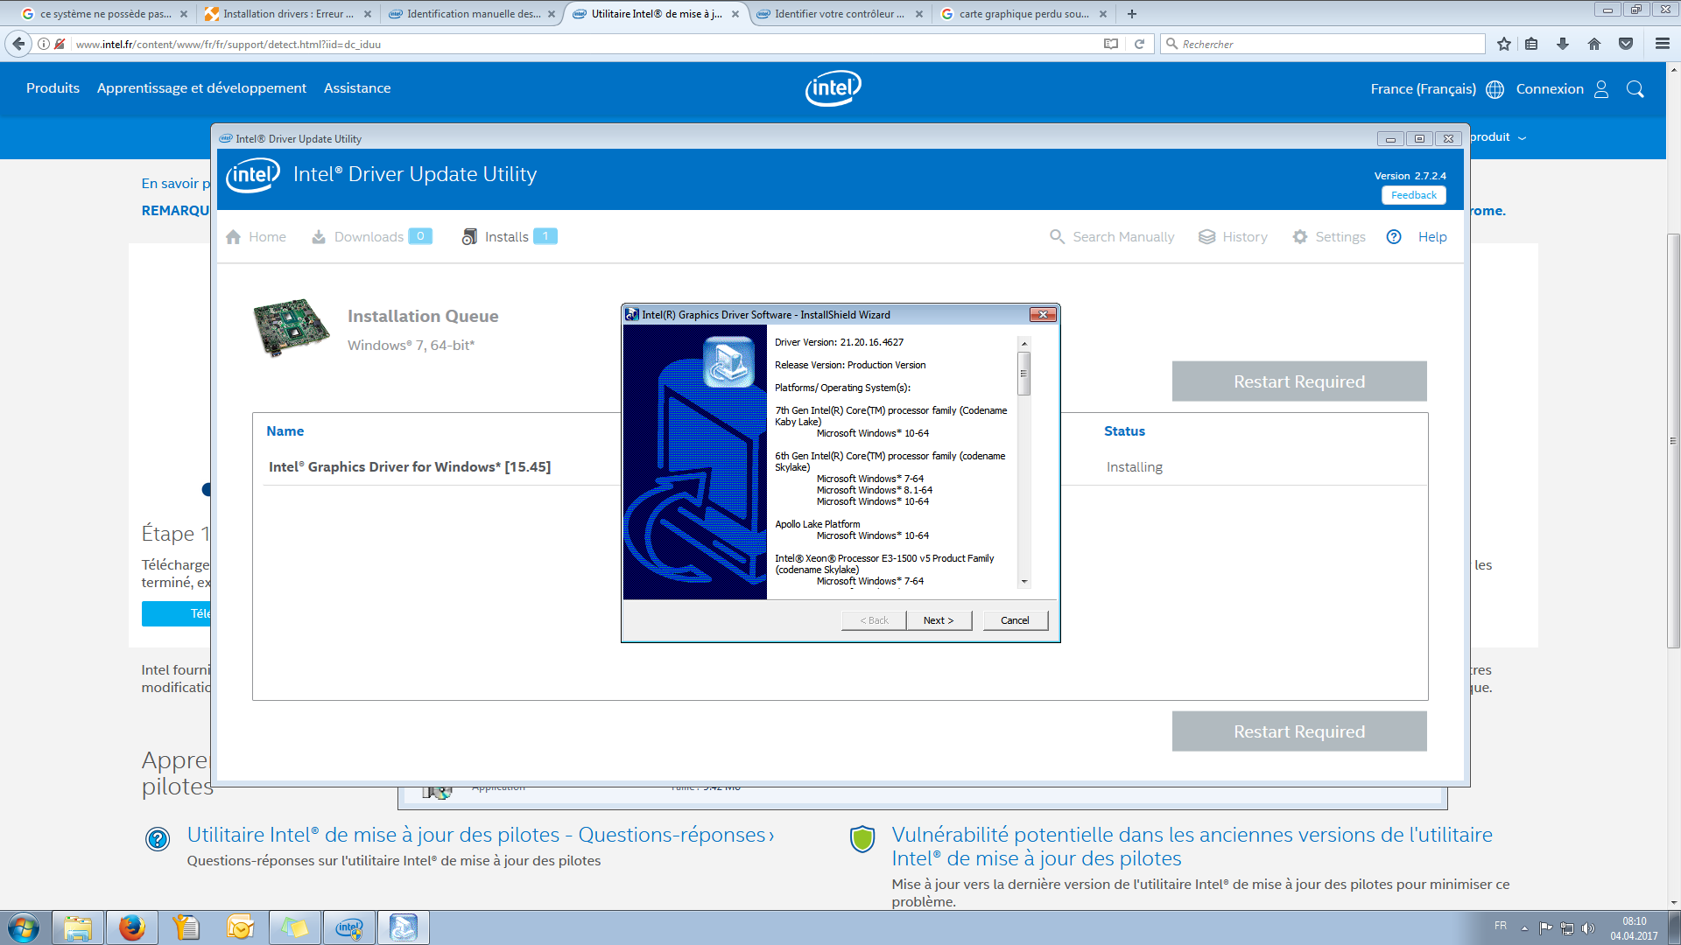Open Pocket icon in Firefox toolbar
Viewport: 1681px width, 945px height.
point(1626,44)
